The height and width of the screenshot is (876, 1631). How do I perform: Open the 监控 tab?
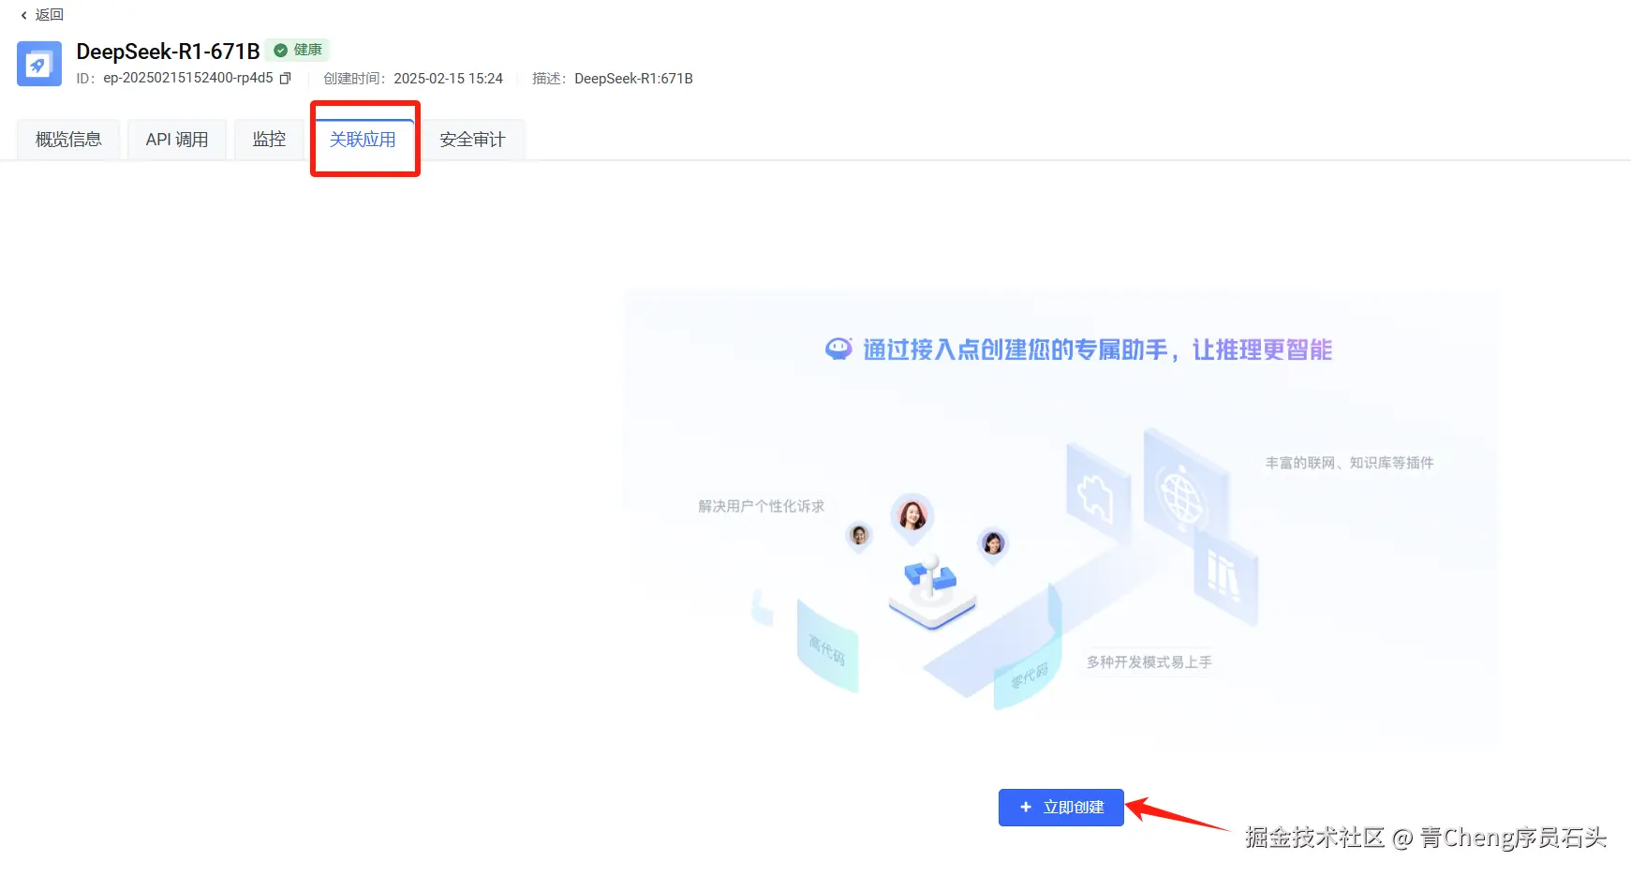(x=269, y=140)
